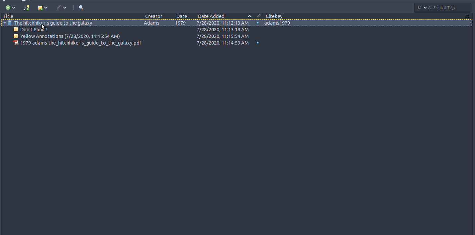This screenshot has width=475, height=235.
Task: Click date added 7/28/2020, 11:15:54 AM cell
Action: tap(223, 36)
